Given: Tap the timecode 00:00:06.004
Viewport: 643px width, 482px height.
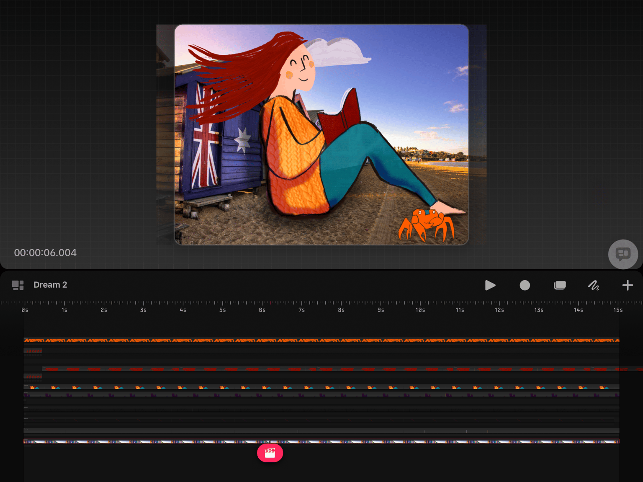Looking at the screenshot, I should 45,253.
